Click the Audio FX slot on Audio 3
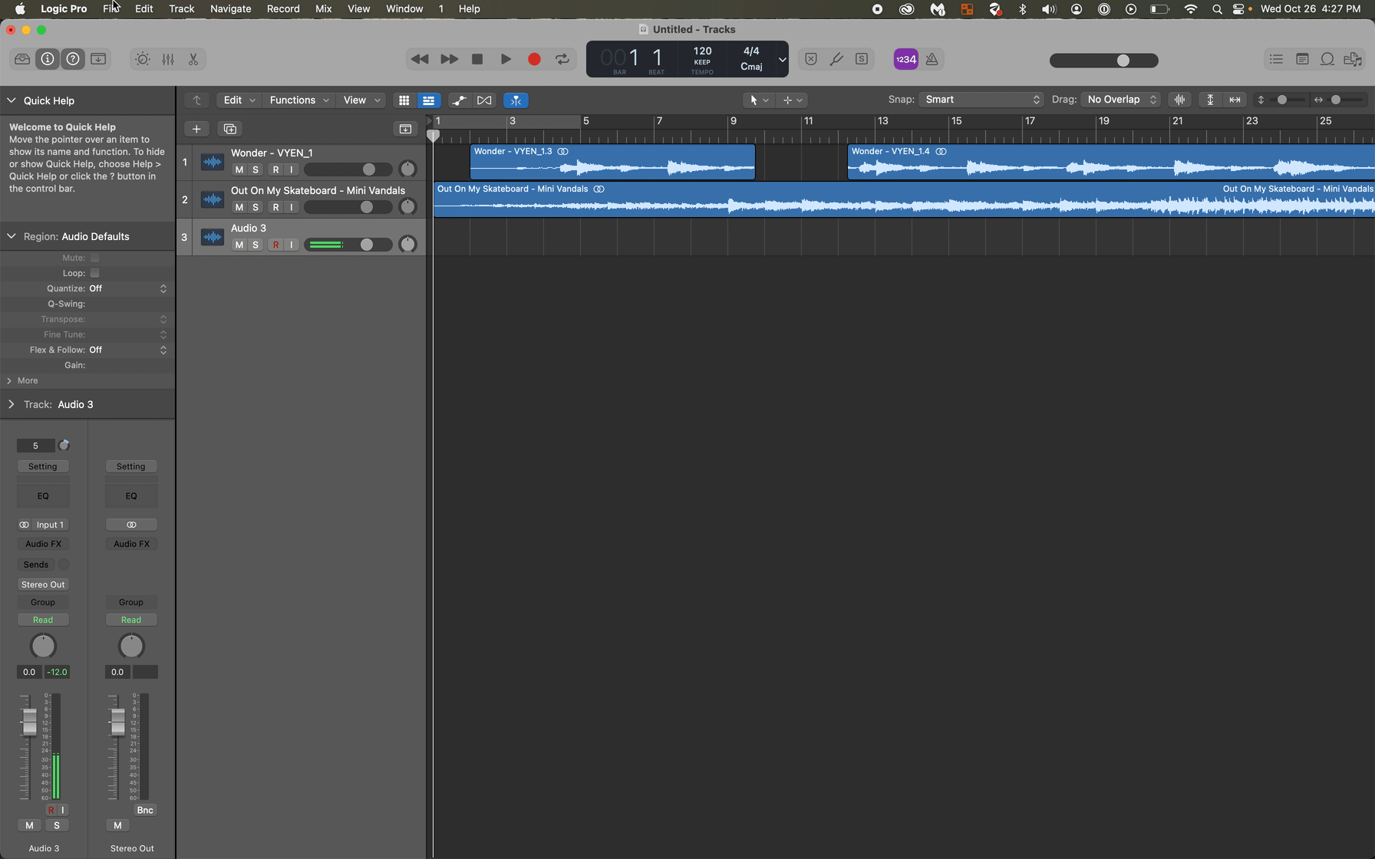This screenshot has height=859, width=1375. [x=43, y=544]
